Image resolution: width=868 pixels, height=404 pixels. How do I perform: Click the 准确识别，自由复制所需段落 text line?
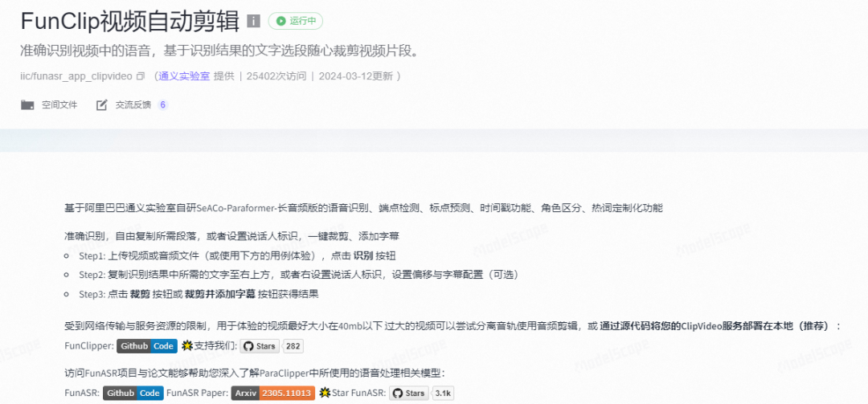click(x=232, y=236)
